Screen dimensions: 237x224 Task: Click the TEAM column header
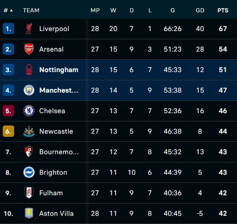31,10
